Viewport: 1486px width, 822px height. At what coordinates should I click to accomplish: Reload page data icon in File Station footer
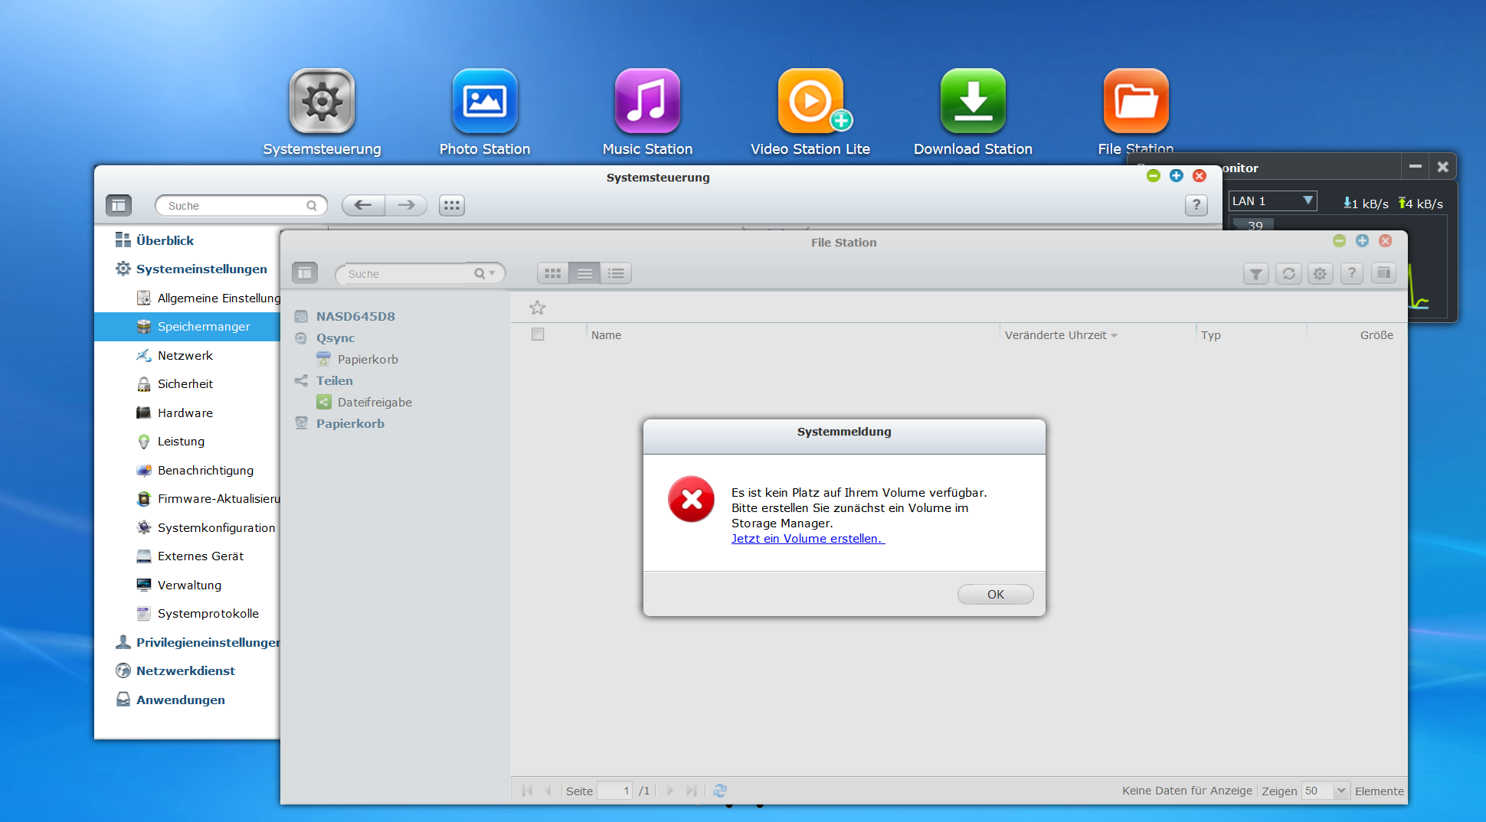720,791
